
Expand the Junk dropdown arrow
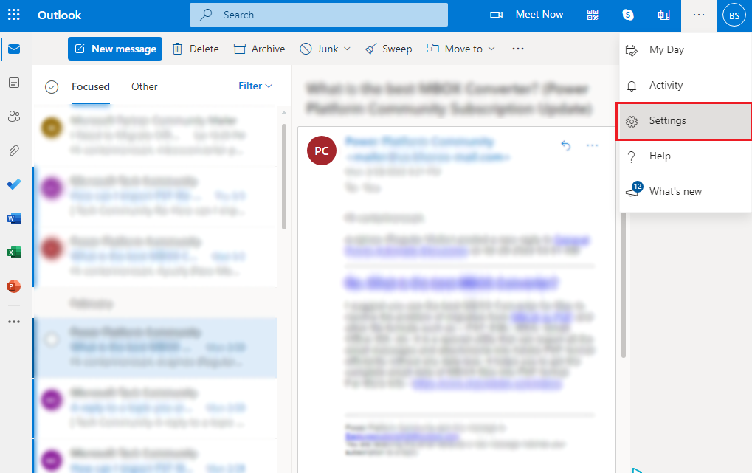click(348, 49)
